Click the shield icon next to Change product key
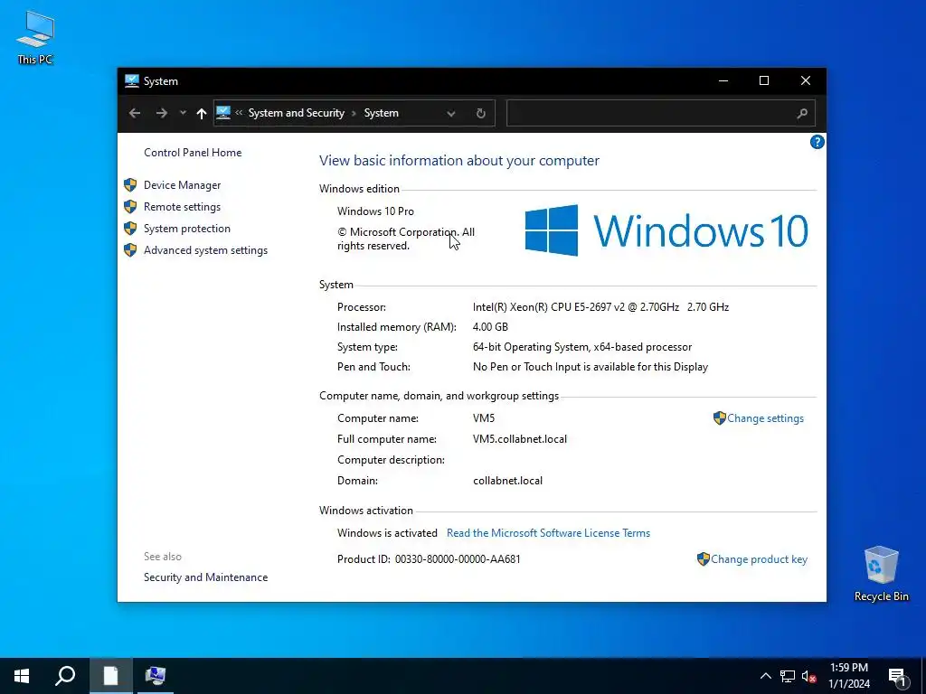Image resolution: width=926 pixels, height=694 pixels. 703,559
